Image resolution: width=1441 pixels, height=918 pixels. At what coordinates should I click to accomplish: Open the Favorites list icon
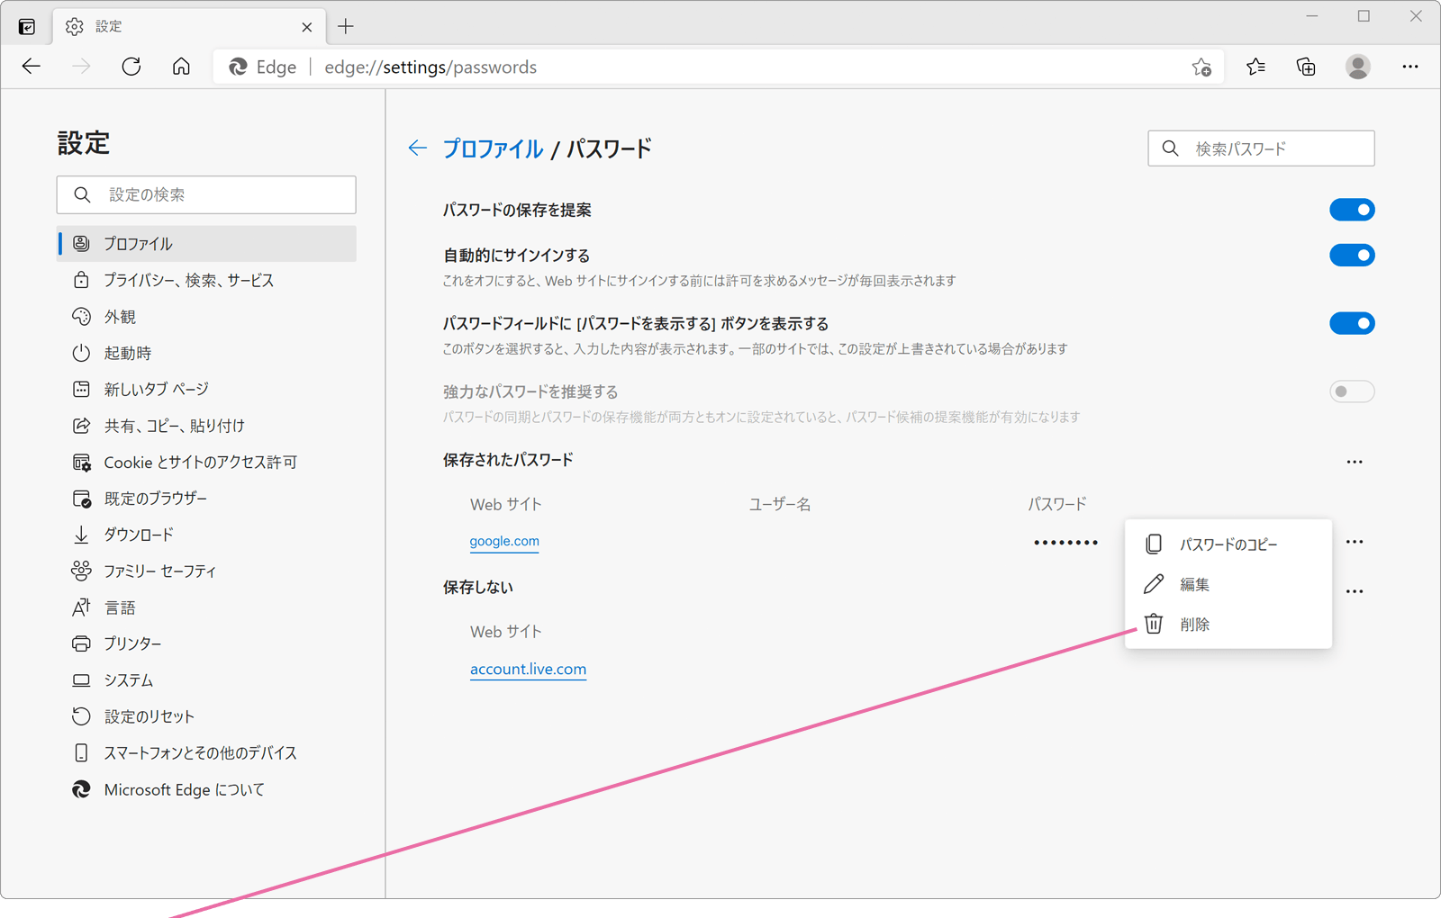pyautogui.click(x=1255, y=67)
